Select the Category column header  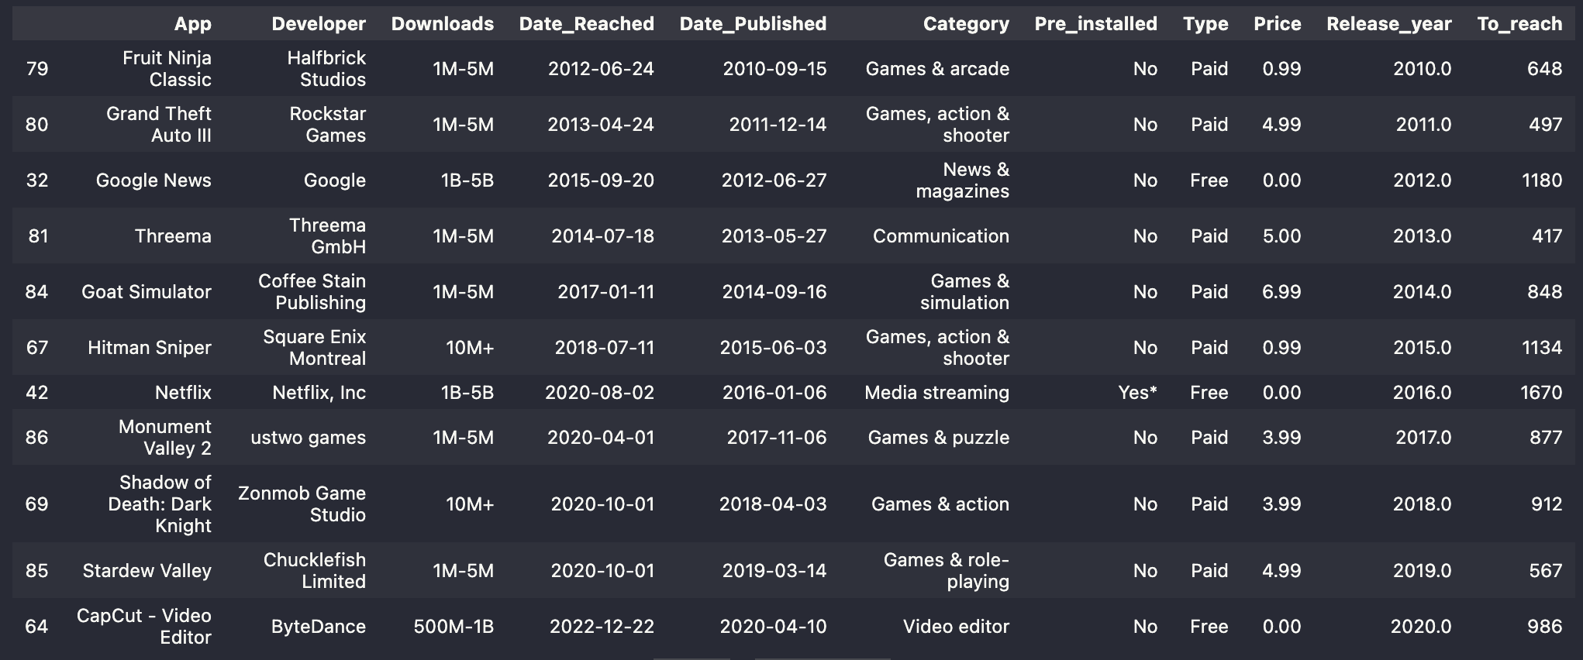point(966,24)
